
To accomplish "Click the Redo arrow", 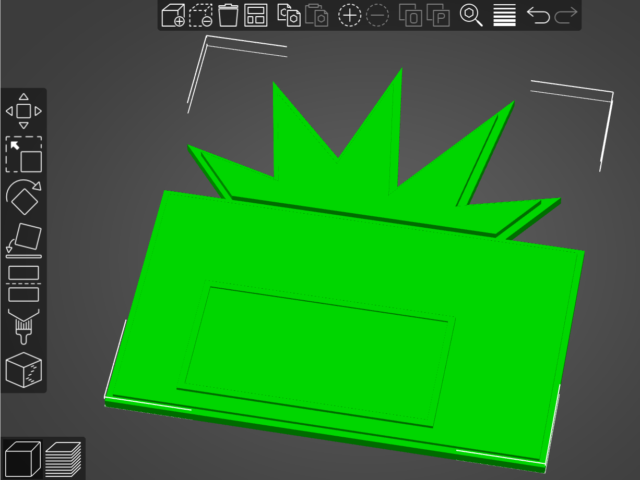I will tap(566, 15).
